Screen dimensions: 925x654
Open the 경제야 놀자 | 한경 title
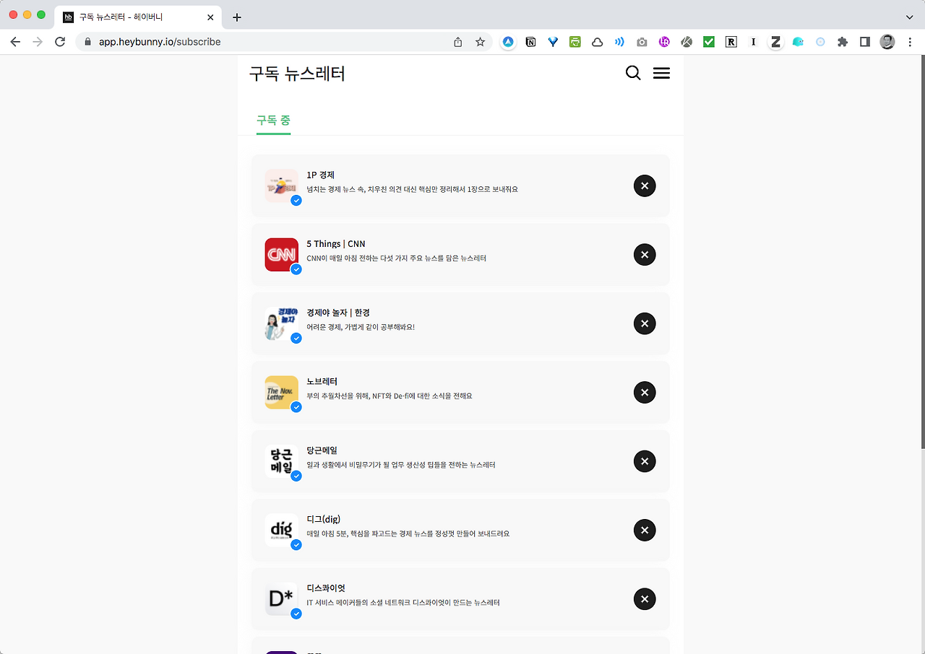(338, 313)
